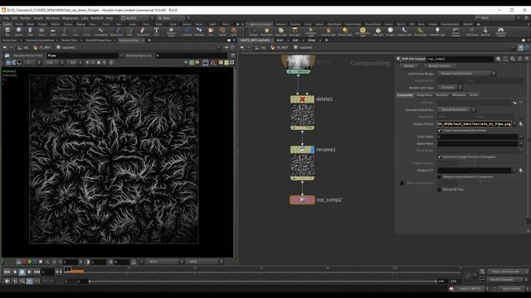Open the Render menu
Screen dimensions: 531x298
(25, 18)
